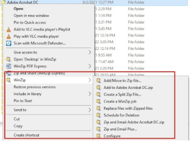Click icon beside Configure

tap(98, 136)
